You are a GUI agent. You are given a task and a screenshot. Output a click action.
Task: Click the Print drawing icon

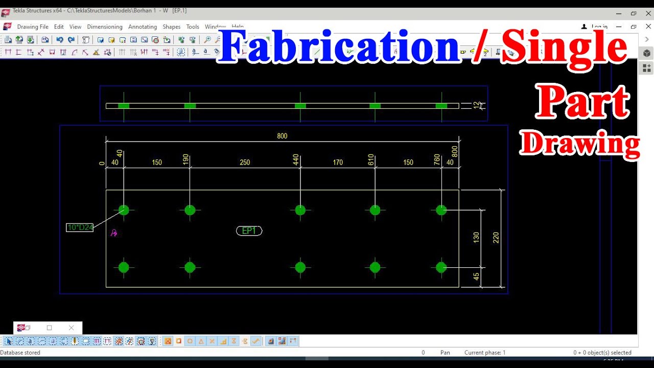click(45, 40)
